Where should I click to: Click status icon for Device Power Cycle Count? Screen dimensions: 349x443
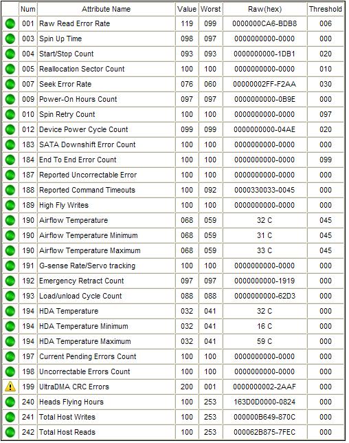tap(10, 130)
